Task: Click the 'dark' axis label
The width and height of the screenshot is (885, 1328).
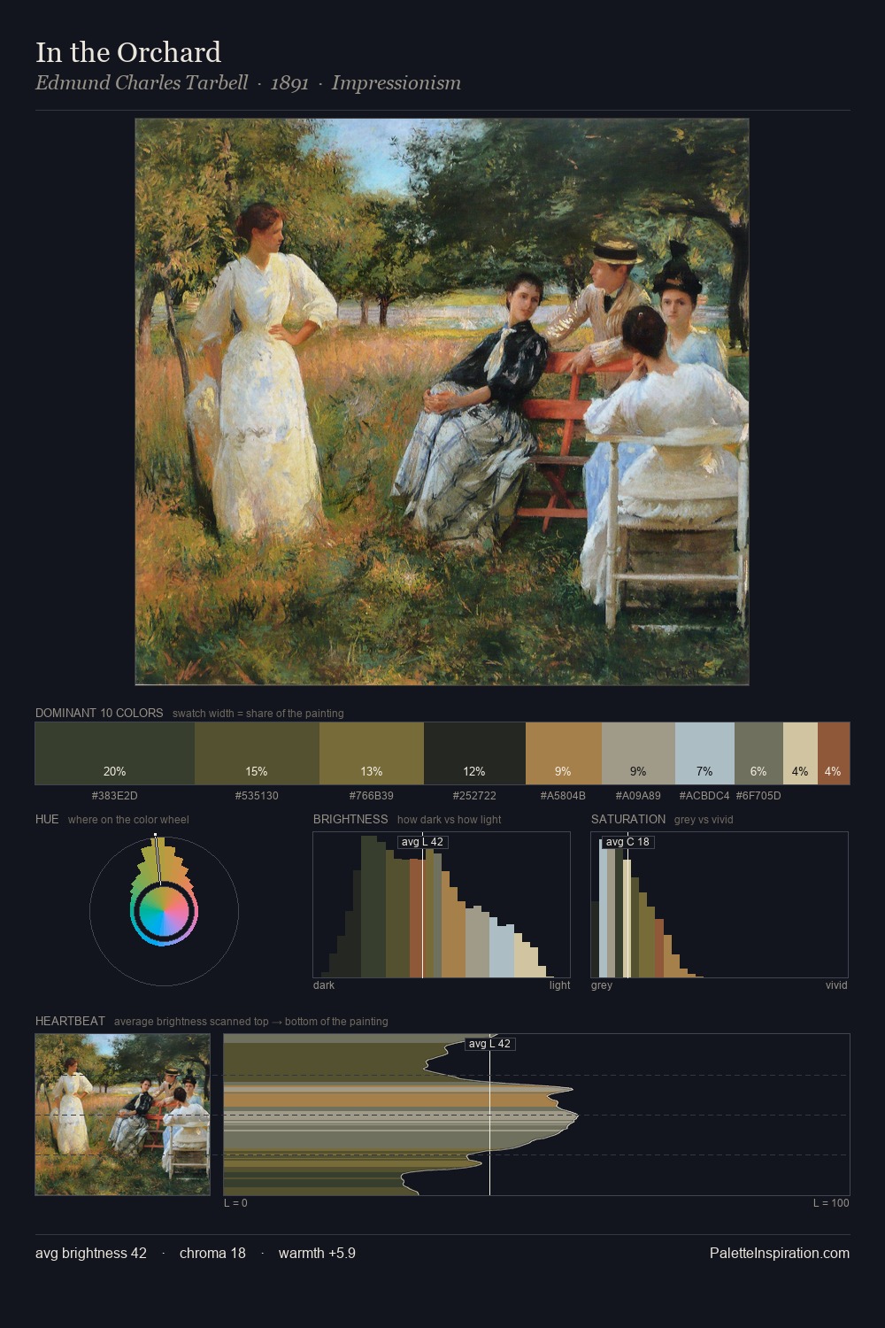Action: pyautogui.click(x=324, y=985)
